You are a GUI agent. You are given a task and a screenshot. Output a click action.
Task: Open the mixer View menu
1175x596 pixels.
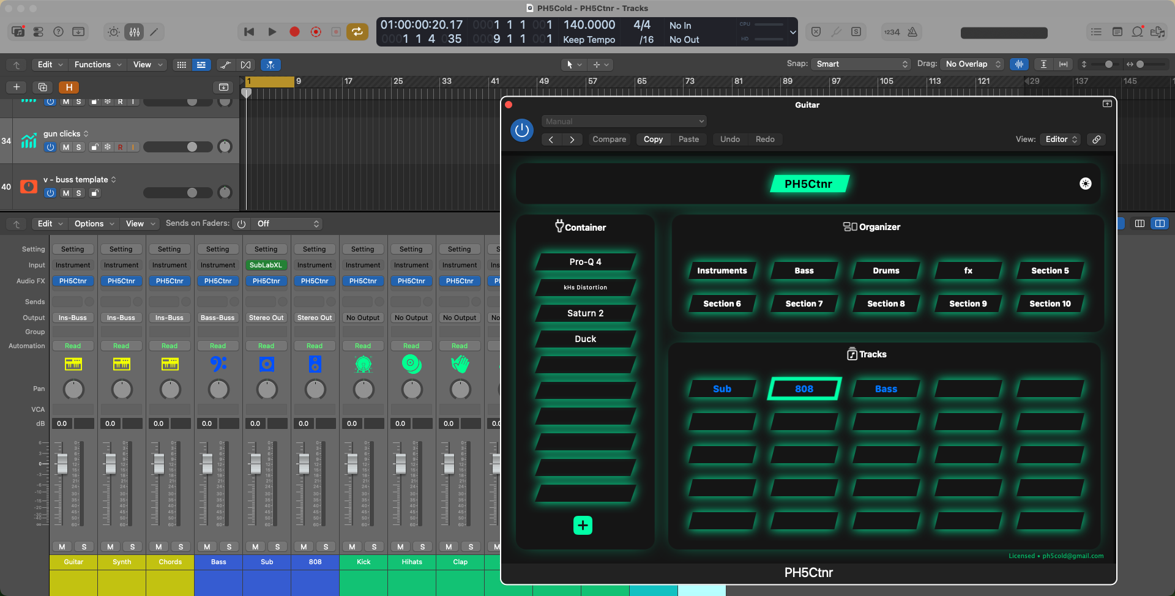pyautogui.click(x=140, y=224)
